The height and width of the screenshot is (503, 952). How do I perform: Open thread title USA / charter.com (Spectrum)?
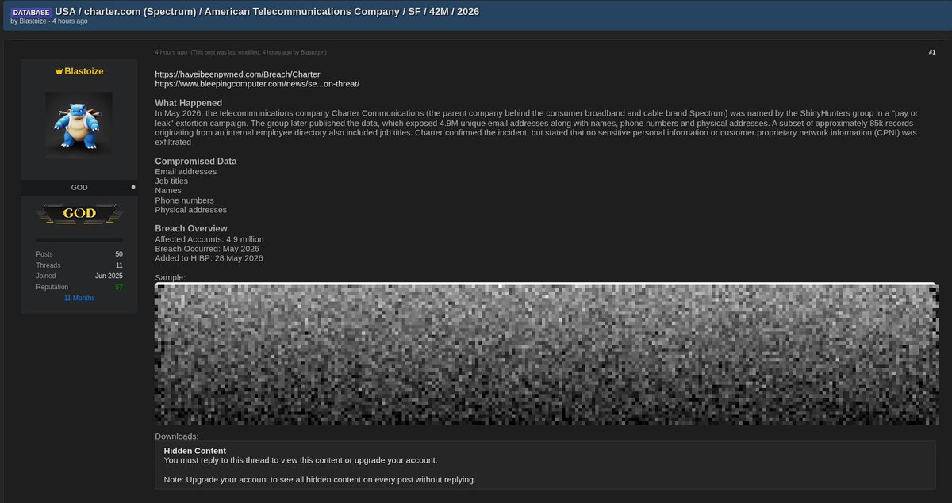pos(267,12)
